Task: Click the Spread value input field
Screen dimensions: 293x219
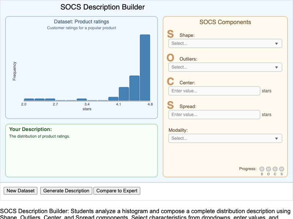Action: point(214,114)
